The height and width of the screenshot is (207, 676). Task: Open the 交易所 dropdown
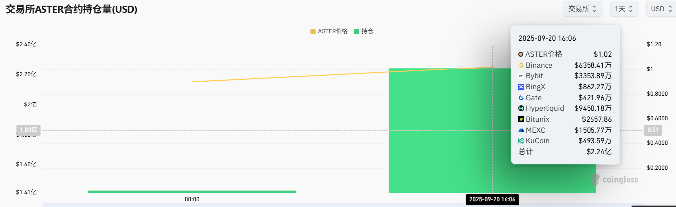583,9
